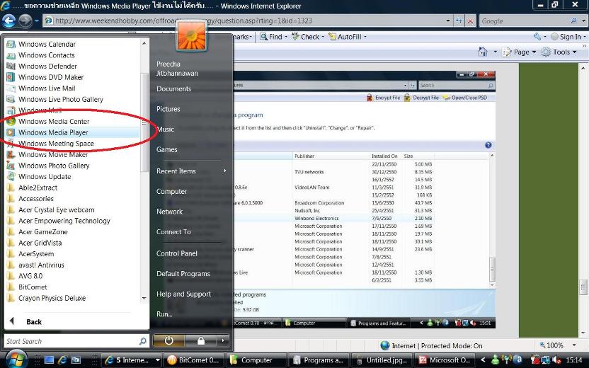Image resolution: width=589 pixels, height=368 pixels.
Task: Click Back to return to the main Start menu
Action: point(33,321)
